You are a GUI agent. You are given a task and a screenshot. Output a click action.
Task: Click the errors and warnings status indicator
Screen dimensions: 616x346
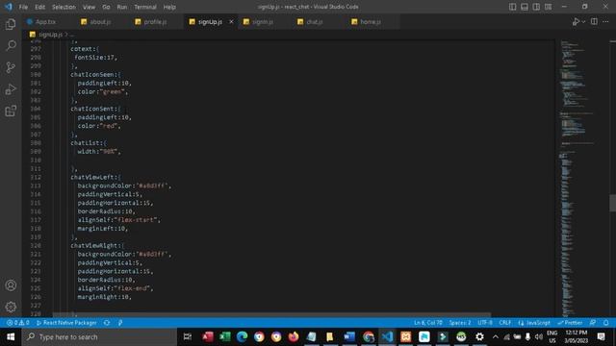pyautogui.click(x=18, y=323)
